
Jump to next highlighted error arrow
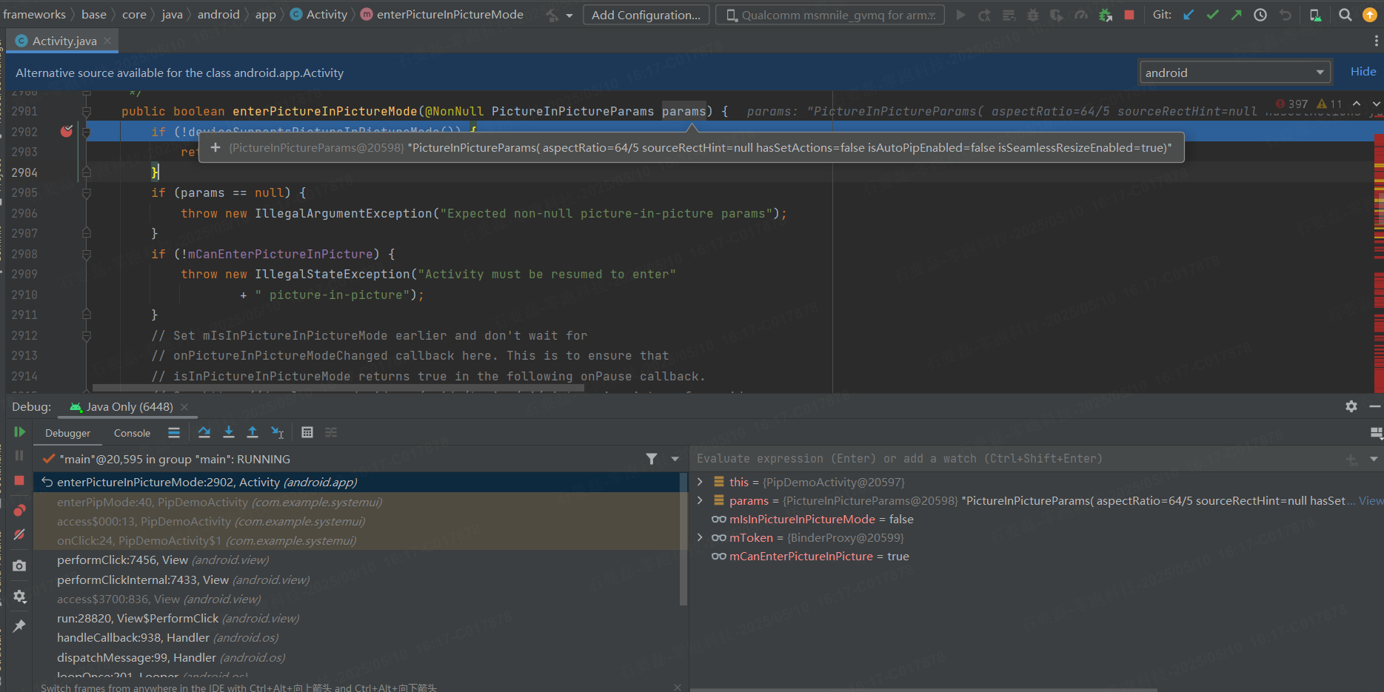click(x=1376, y=104)
